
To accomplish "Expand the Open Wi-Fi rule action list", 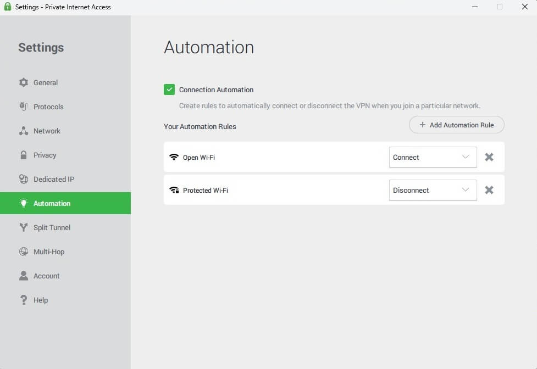I will coord(466,157).
